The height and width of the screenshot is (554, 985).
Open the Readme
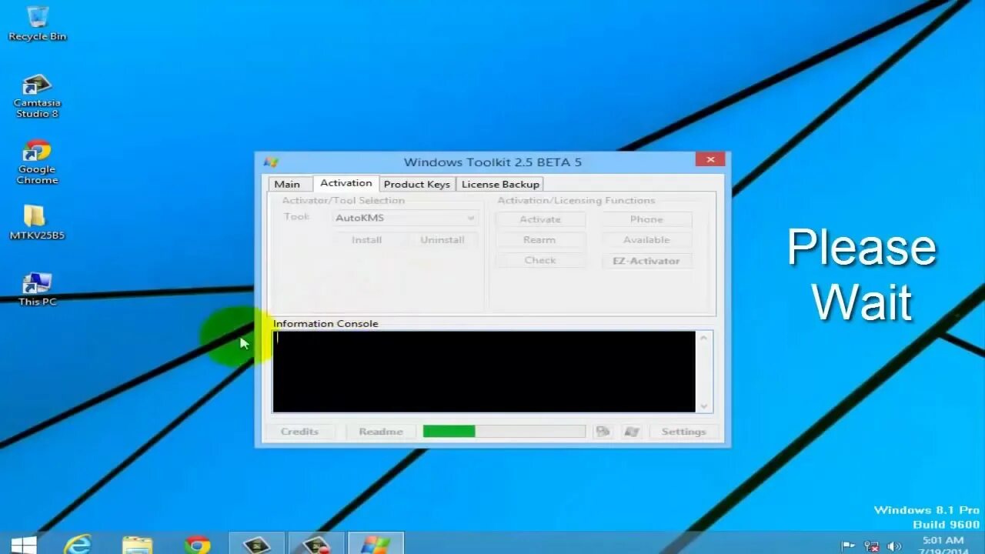pyautogui.click(x=380, y=431)
